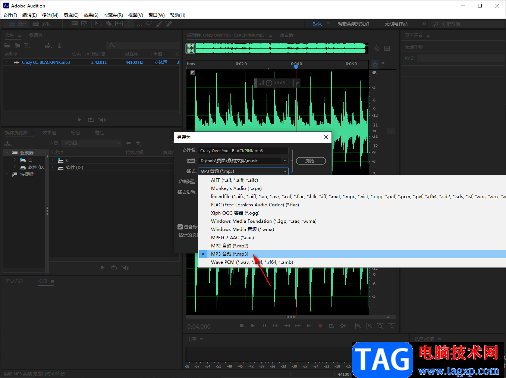The width and height of the screenshot is (506, 378).
Task: Toggle the pin icon beside the timeline
Action: coord(383,64)
